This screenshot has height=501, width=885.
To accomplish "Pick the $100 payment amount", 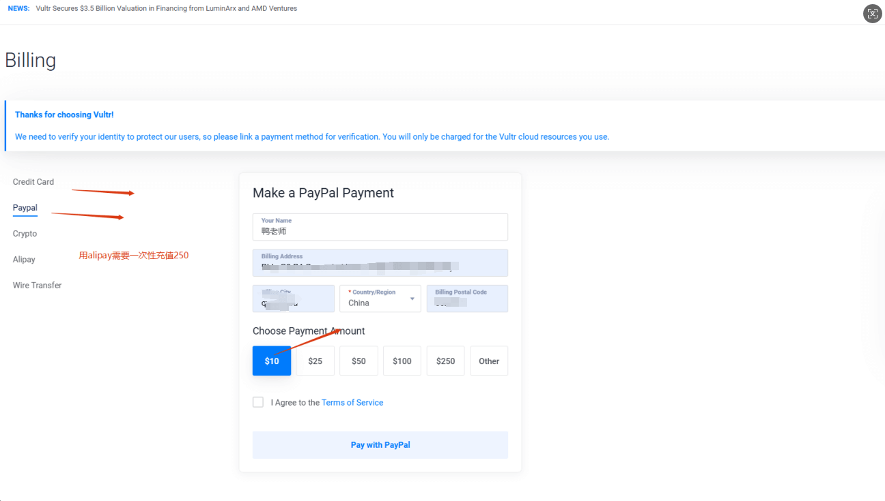I will pos(402,361).
